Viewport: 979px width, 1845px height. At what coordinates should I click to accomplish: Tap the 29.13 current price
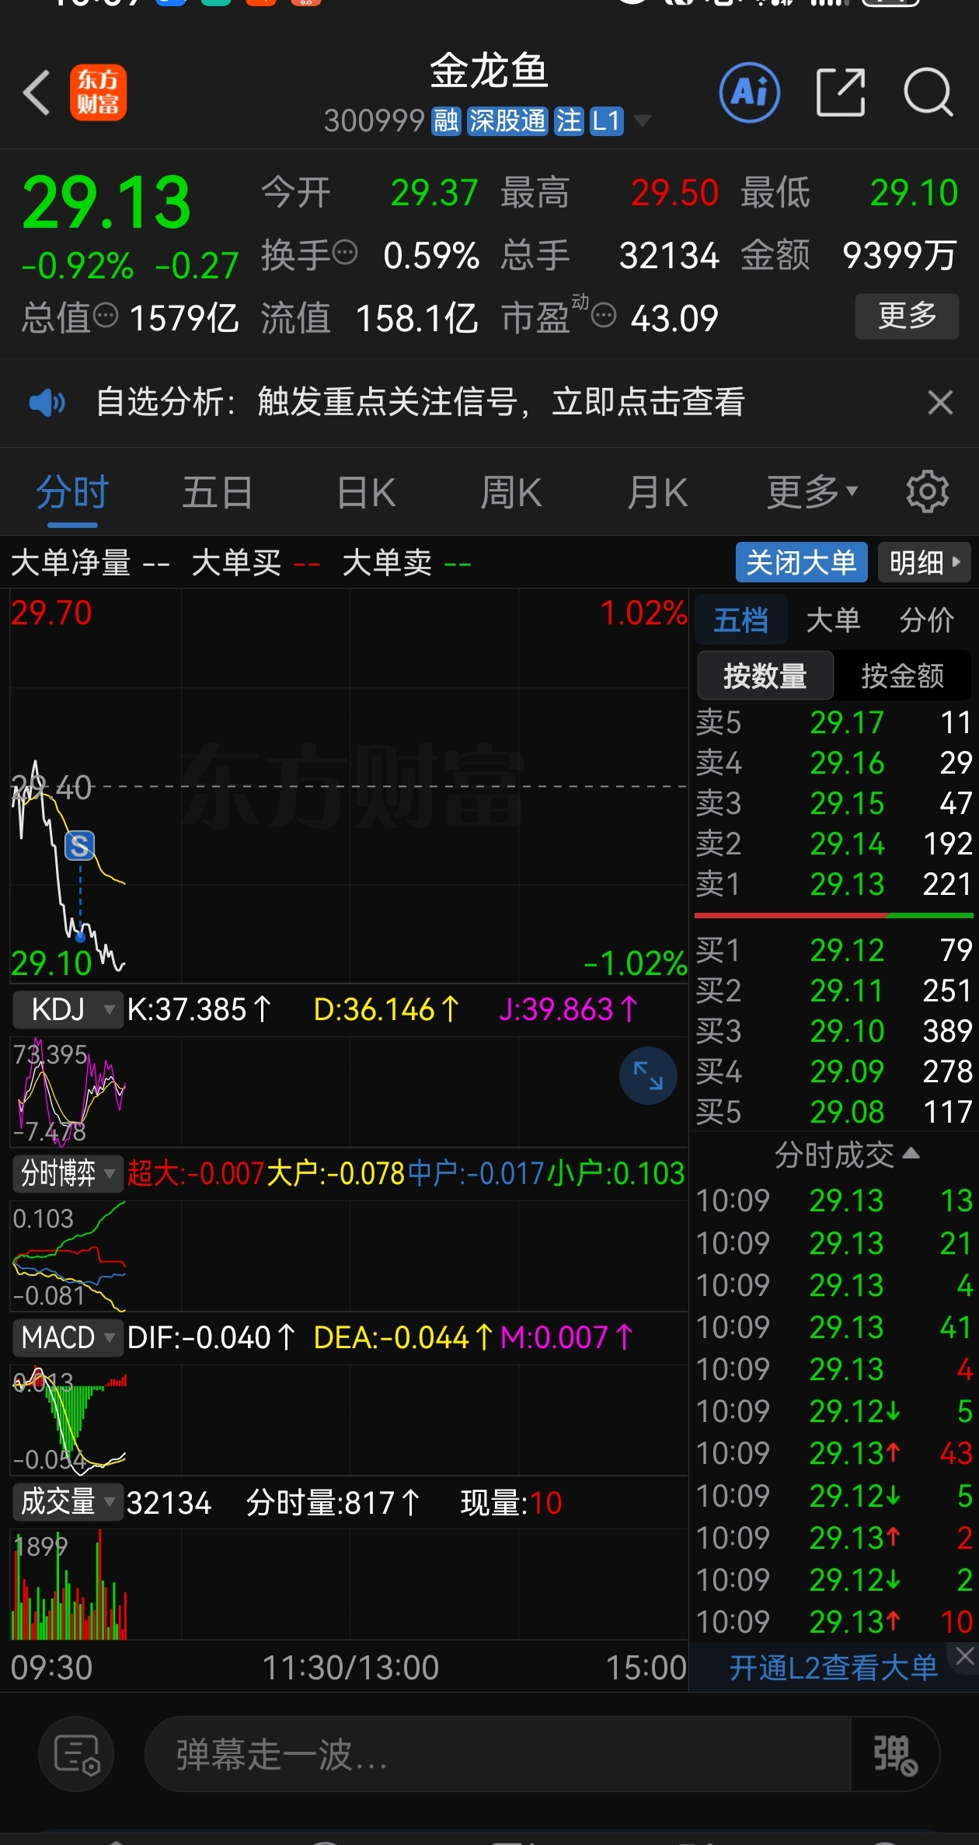(106, 202)
